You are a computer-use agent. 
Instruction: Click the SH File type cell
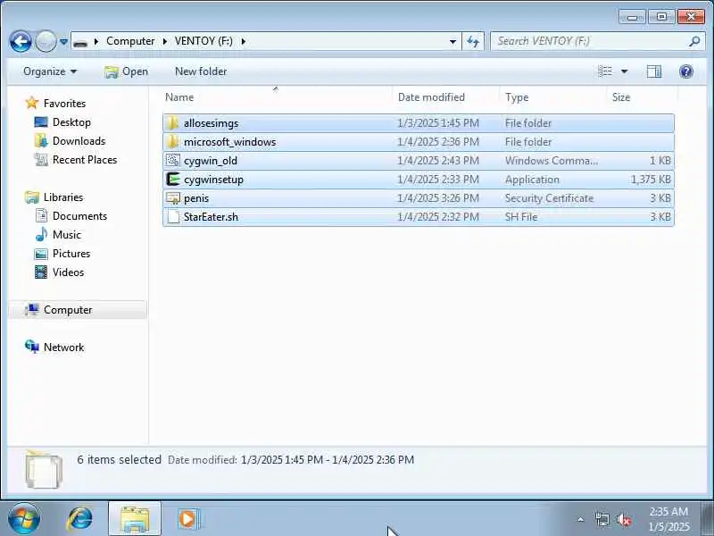point(521,216)
